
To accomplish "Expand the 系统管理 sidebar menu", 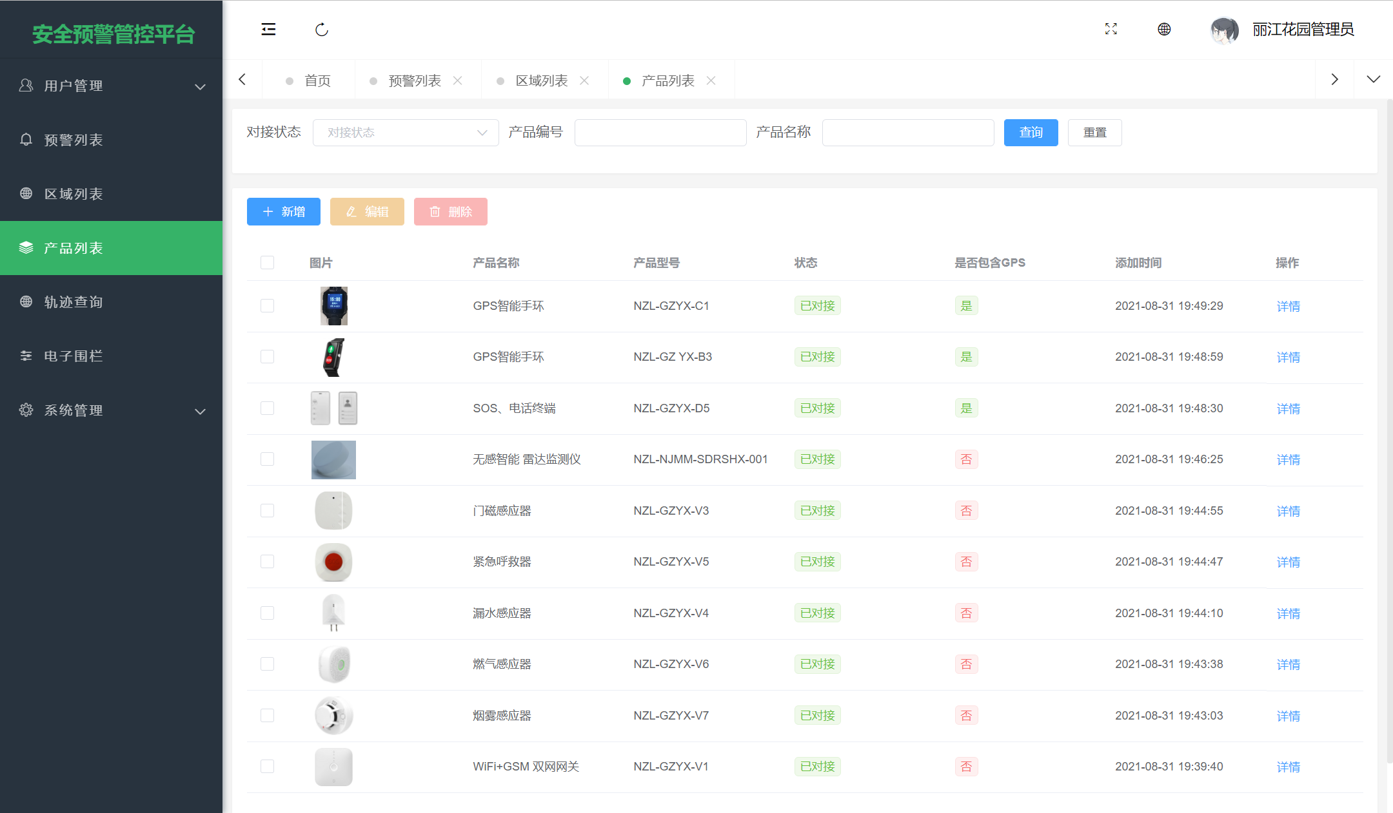I will click(x=73, y=410).
